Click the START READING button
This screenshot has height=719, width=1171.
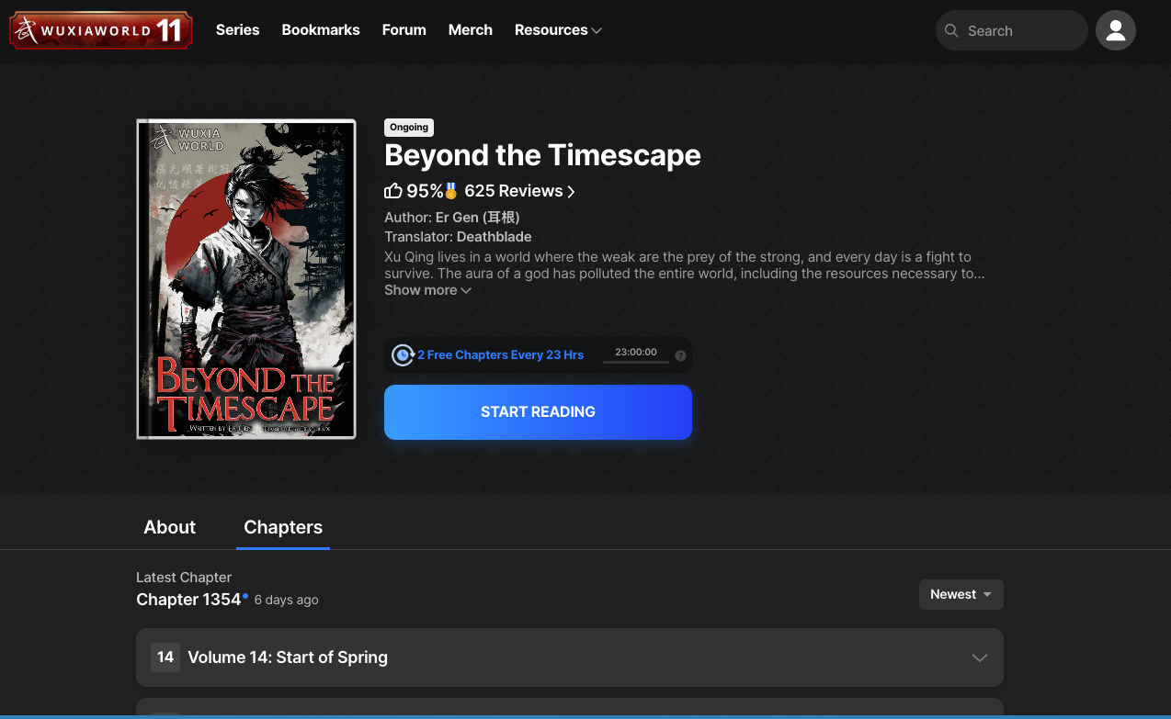538,411
